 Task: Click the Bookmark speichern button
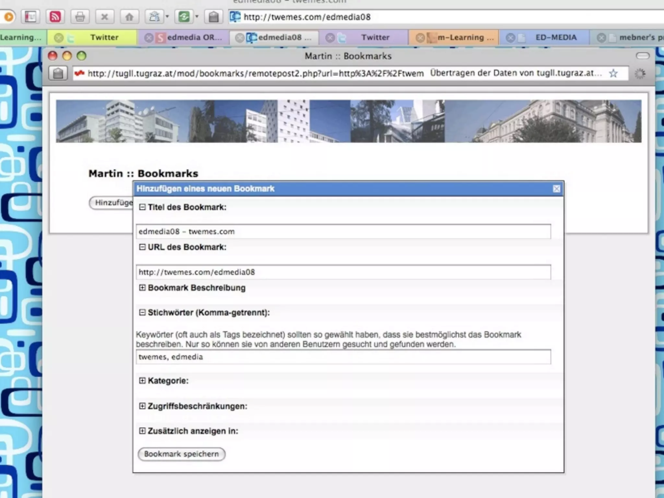click(181, 454)
